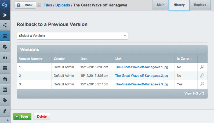Open the tag icon in sidebar

[5, 100]
